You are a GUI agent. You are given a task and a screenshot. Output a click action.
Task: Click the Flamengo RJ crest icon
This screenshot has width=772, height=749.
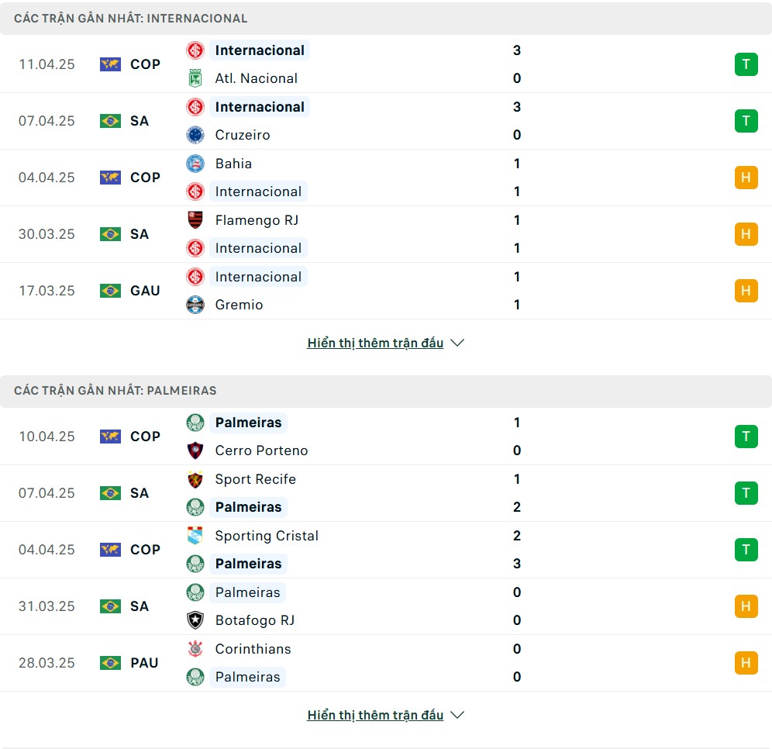click(x=195, y=220)
